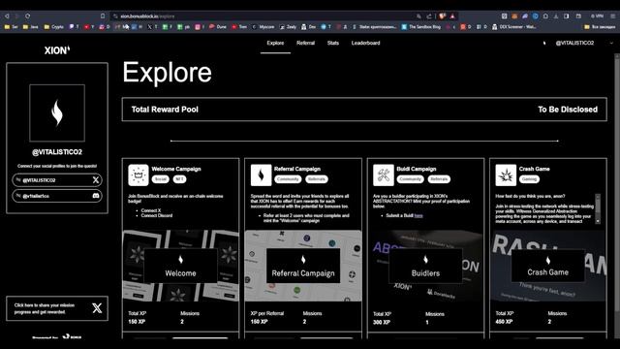Click the @VITALISTICO2 X account field
The image size is (620, 349).
pos(57,180)
